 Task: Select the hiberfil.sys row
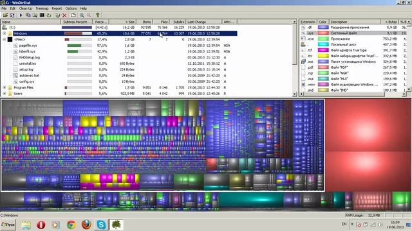[119, 51]
